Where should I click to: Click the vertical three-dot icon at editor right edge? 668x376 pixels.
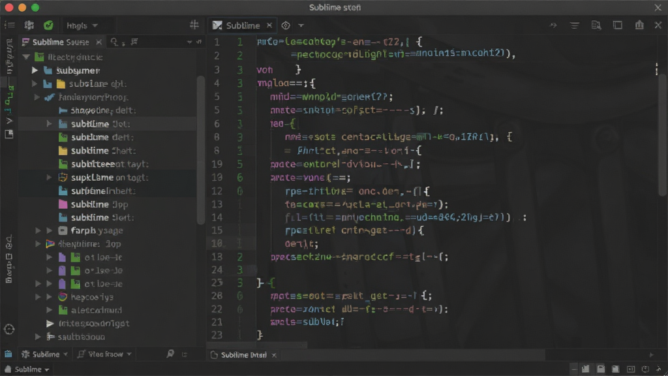click(x=656, y=69)
